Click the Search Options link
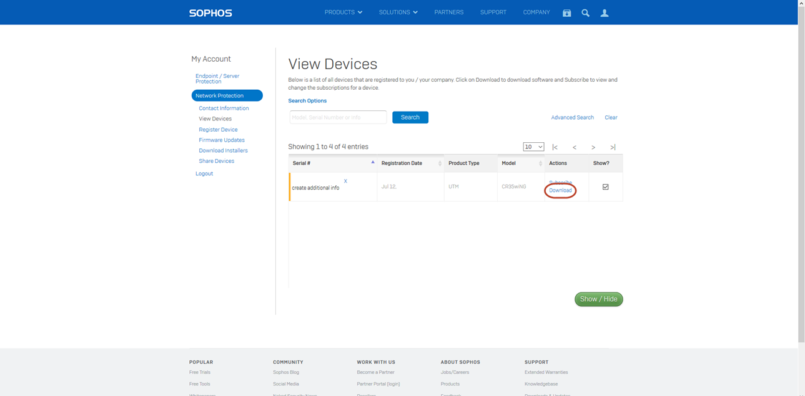 click(307, 100)
